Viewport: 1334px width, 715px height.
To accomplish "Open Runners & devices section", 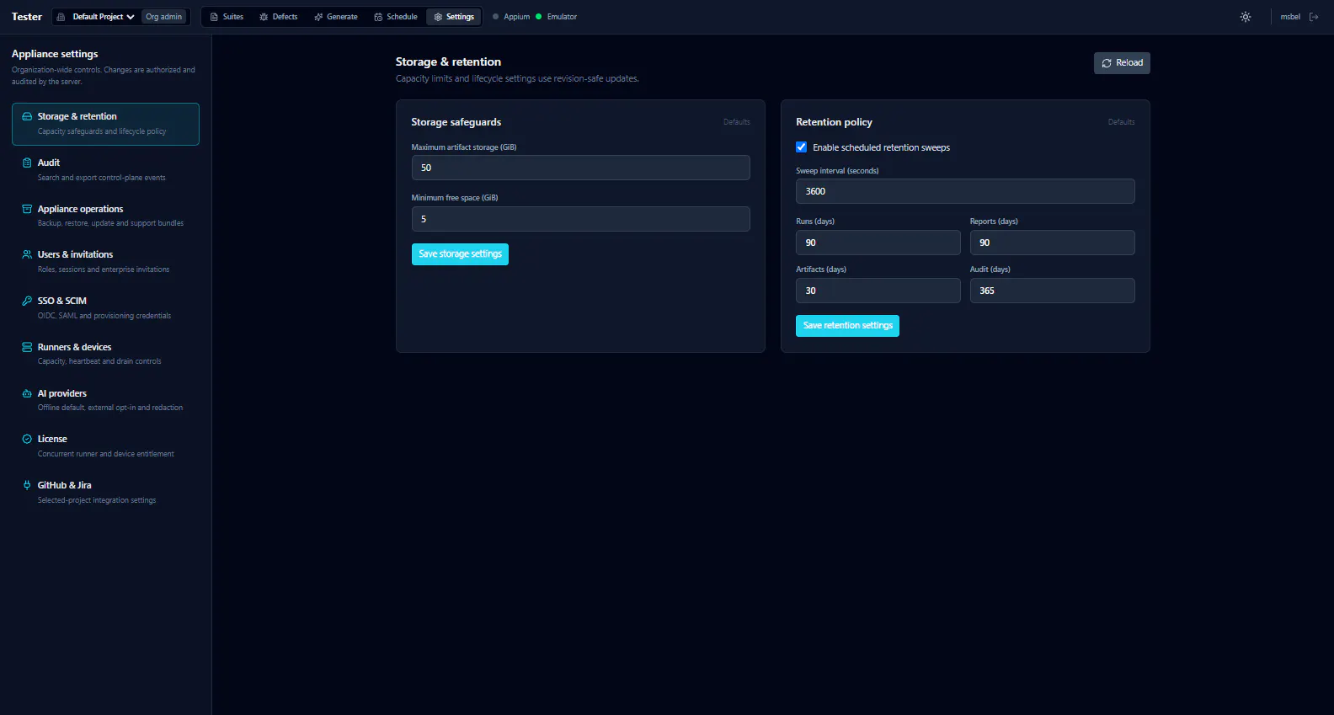I will (x=105, y=354).
